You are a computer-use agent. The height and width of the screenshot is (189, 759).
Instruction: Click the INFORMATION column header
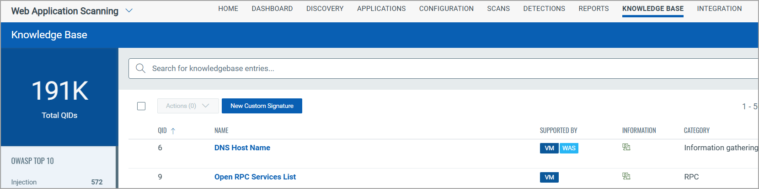tap(639, 131)
